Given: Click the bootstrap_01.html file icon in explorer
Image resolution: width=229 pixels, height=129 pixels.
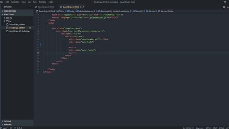Looking at the screenshot, I should 7,25.
